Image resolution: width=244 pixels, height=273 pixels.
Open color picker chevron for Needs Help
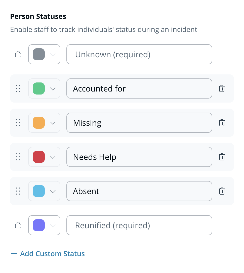point(53,157)
